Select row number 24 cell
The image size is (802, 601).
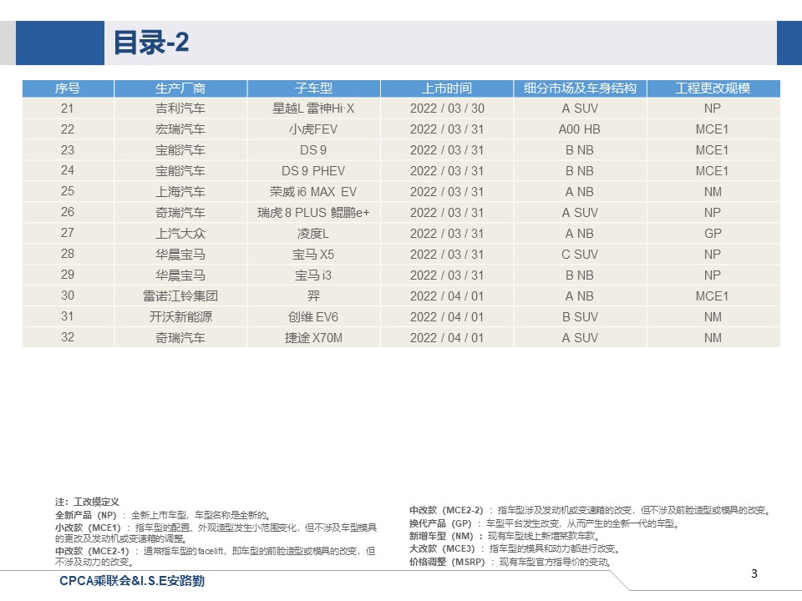[68, 170]
